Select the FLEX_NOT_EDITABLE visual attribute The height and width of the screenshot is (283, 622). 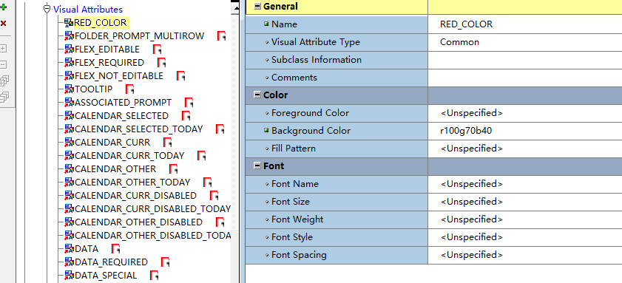point(118,75)
